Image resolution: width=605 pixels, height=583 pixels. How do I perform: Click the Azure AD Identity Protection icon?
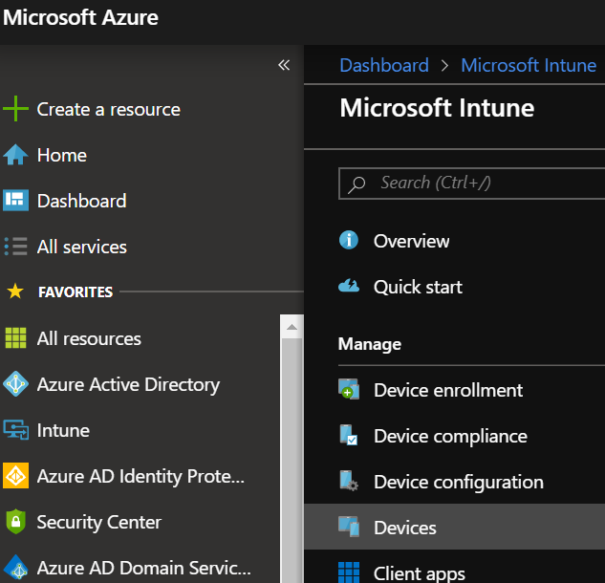(x=16, y=476)
